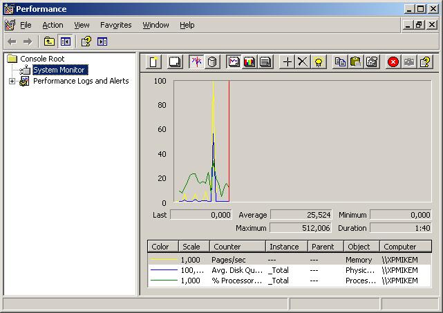Switch to View Report mode
The height and width of the screenshot is (313, 443).
point(264,62)
